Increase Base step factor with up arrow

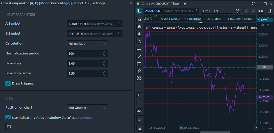pyautogui.click(x=105, y=72)
